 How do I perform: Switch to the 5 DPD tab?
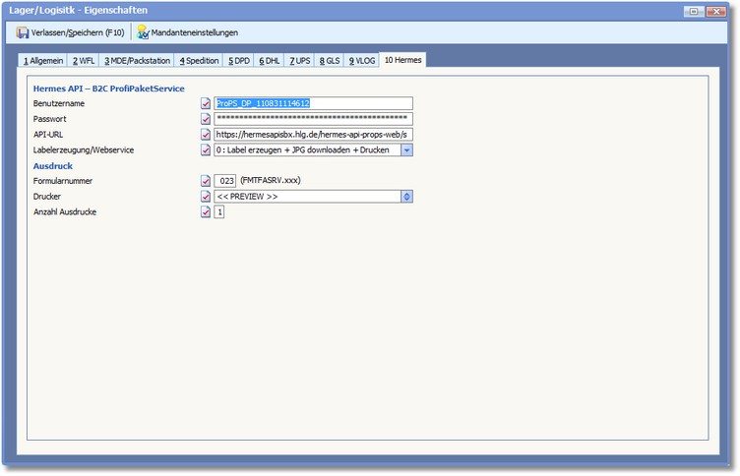239,61
